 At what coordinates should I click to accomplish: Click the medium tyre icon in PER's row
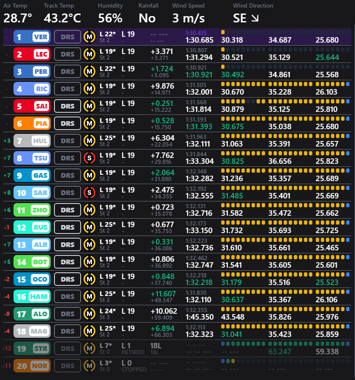(89, 71)
